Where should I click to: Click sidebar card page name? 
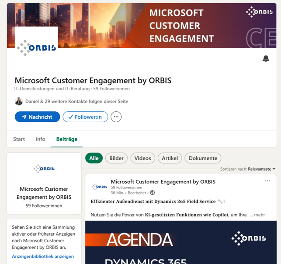[x=44, y=193]
